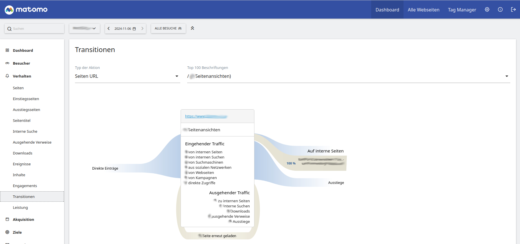Open the ALLE BESUCHE segment selector
The width and height of the screenshot is (520, 244).
click(x=168, y=28)
